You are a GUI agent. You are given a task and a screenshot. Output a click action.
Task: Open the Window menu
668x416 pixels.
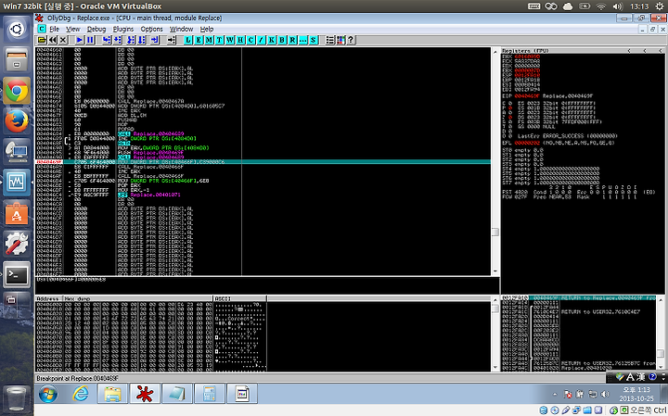[x=181, y=29]
